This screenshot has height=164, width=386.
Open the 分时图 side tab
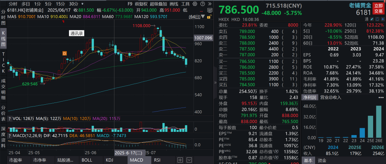3,18
